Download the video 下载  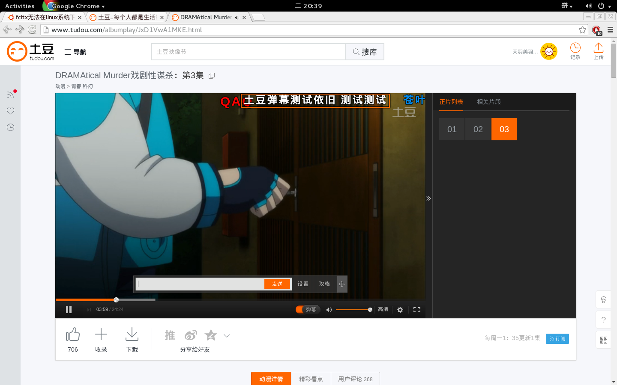coord(132,335)
